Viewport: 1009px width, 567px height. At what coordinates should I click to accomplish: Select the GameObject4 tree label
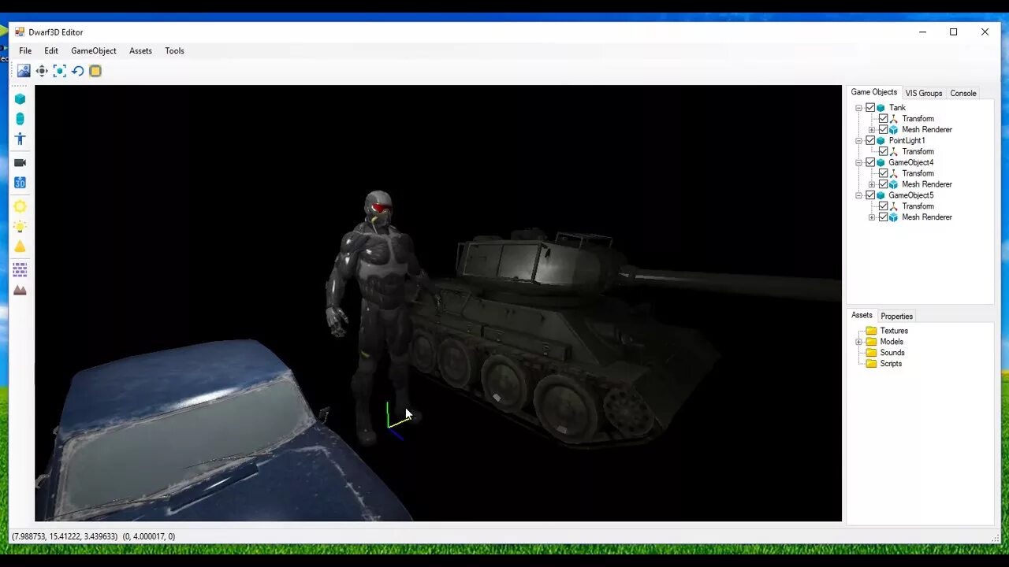click(x=911, y=163)
